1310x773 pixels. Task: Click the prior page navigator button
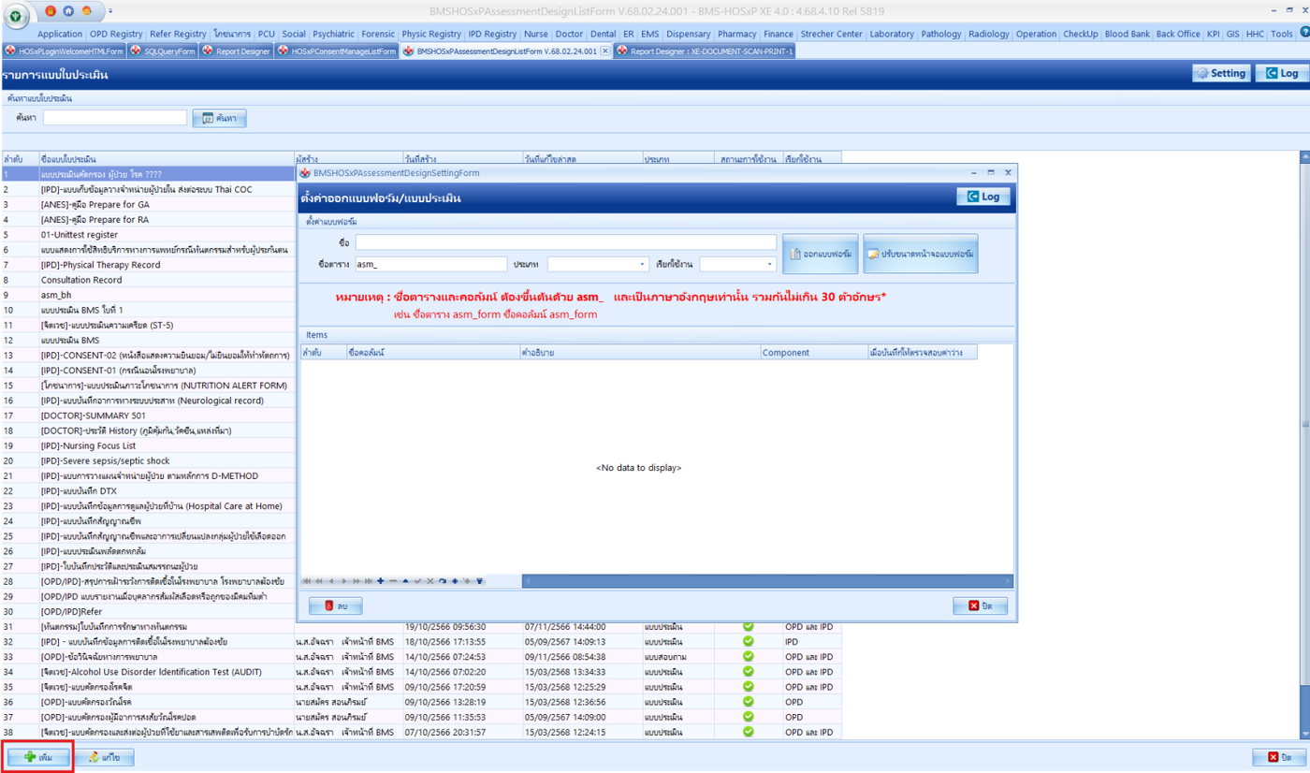click(319, 581)
